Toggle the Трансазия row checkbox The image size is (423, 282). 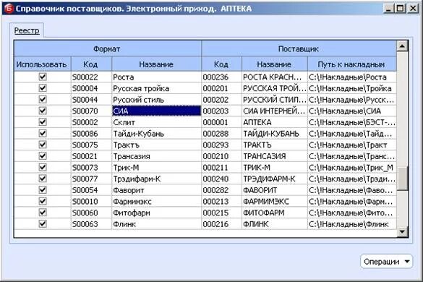[43, 156]
